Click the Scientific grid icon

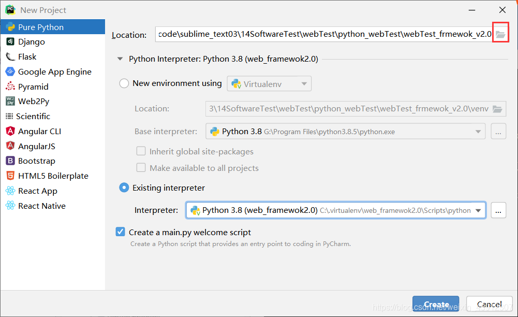tap(9, 116)
